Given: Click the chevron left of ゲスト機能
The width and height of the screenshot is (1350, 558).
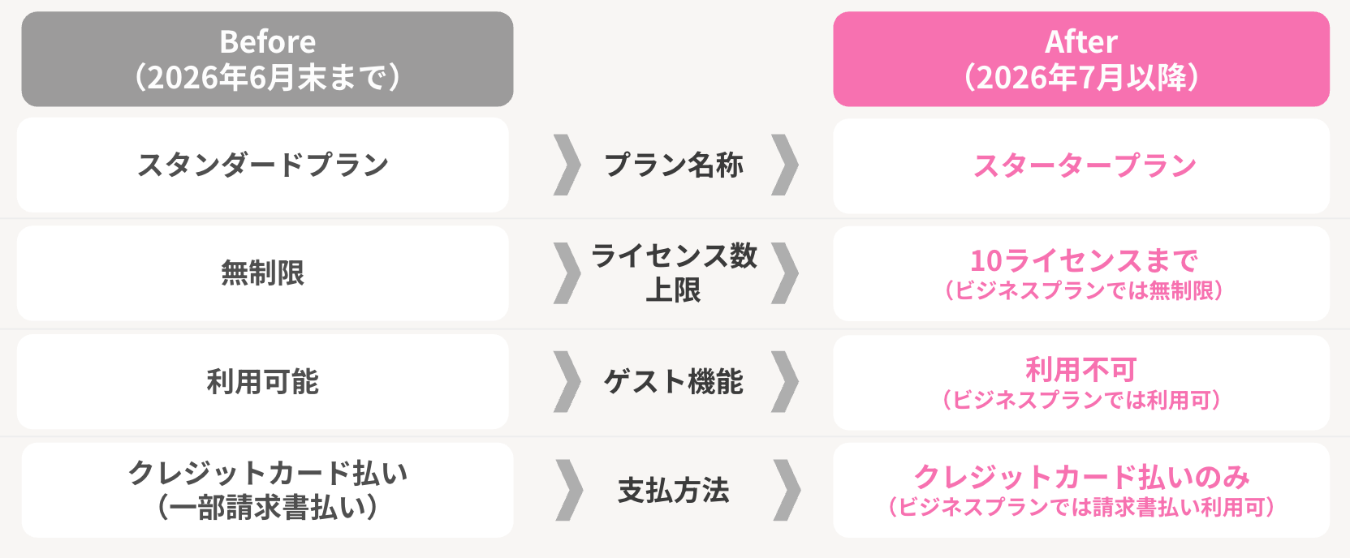Looking at the screenshot, I should click(x=567, y=382).
